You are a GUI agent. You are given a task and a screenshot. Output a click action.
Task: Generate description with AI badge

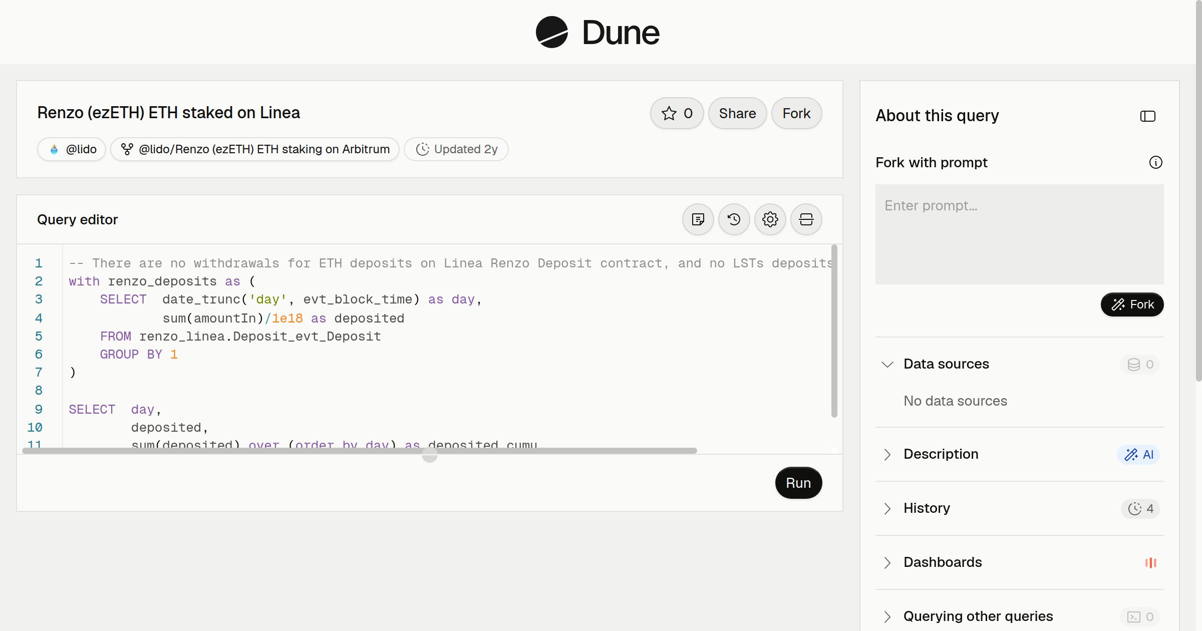tap(1138, 454)
